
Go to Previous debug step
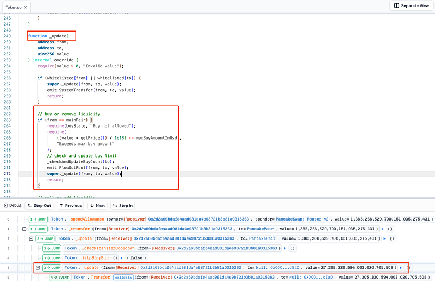click(x=70, y=206)
